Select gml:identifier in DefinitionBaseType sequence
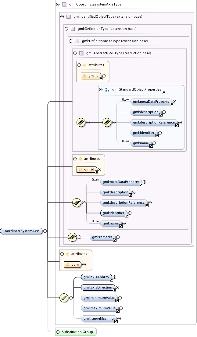Screen dimensions: 197x337 (114, 213)
